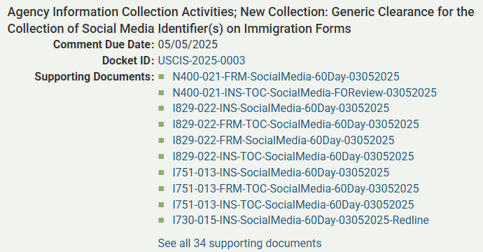Open N400-021-INS-TOC-SocialMedia-FOReview-03052025 document
Image resolution: width=483 pixels, height=252 pixels.
coord(304,92)
